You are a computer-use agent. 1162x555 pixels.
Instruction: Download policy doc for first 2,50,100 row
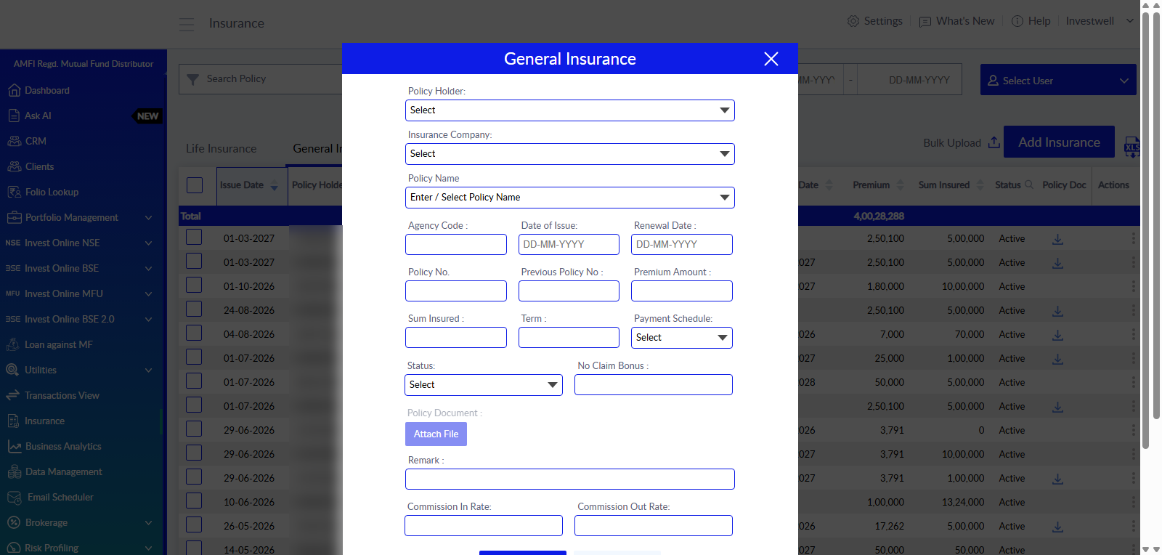pyautogui.click(x=1058, y=239)
